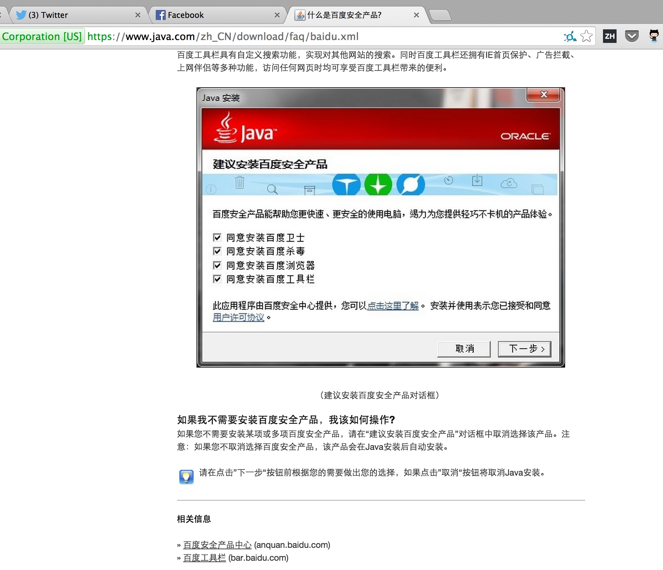Click the blue Baidu browser icon
Screen dimensions: 663x570
point(411,185)
